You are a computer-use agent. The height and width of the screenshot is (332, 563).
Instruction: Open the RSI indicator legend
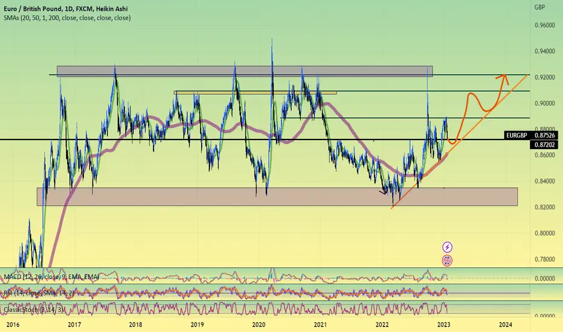point(39,293)
